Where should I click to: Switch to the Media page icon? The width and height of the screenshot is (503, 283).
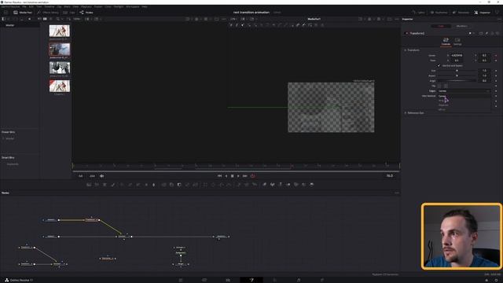[x=181, y=280]
